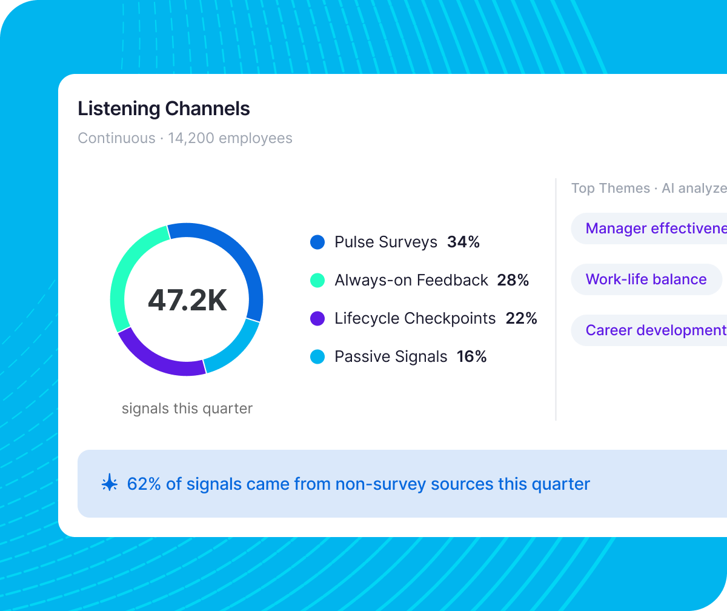Viewport: 727px width, 611px height.
Task: Click the Always-on Feedback 28% legend label
Action: tap(432, 280)
